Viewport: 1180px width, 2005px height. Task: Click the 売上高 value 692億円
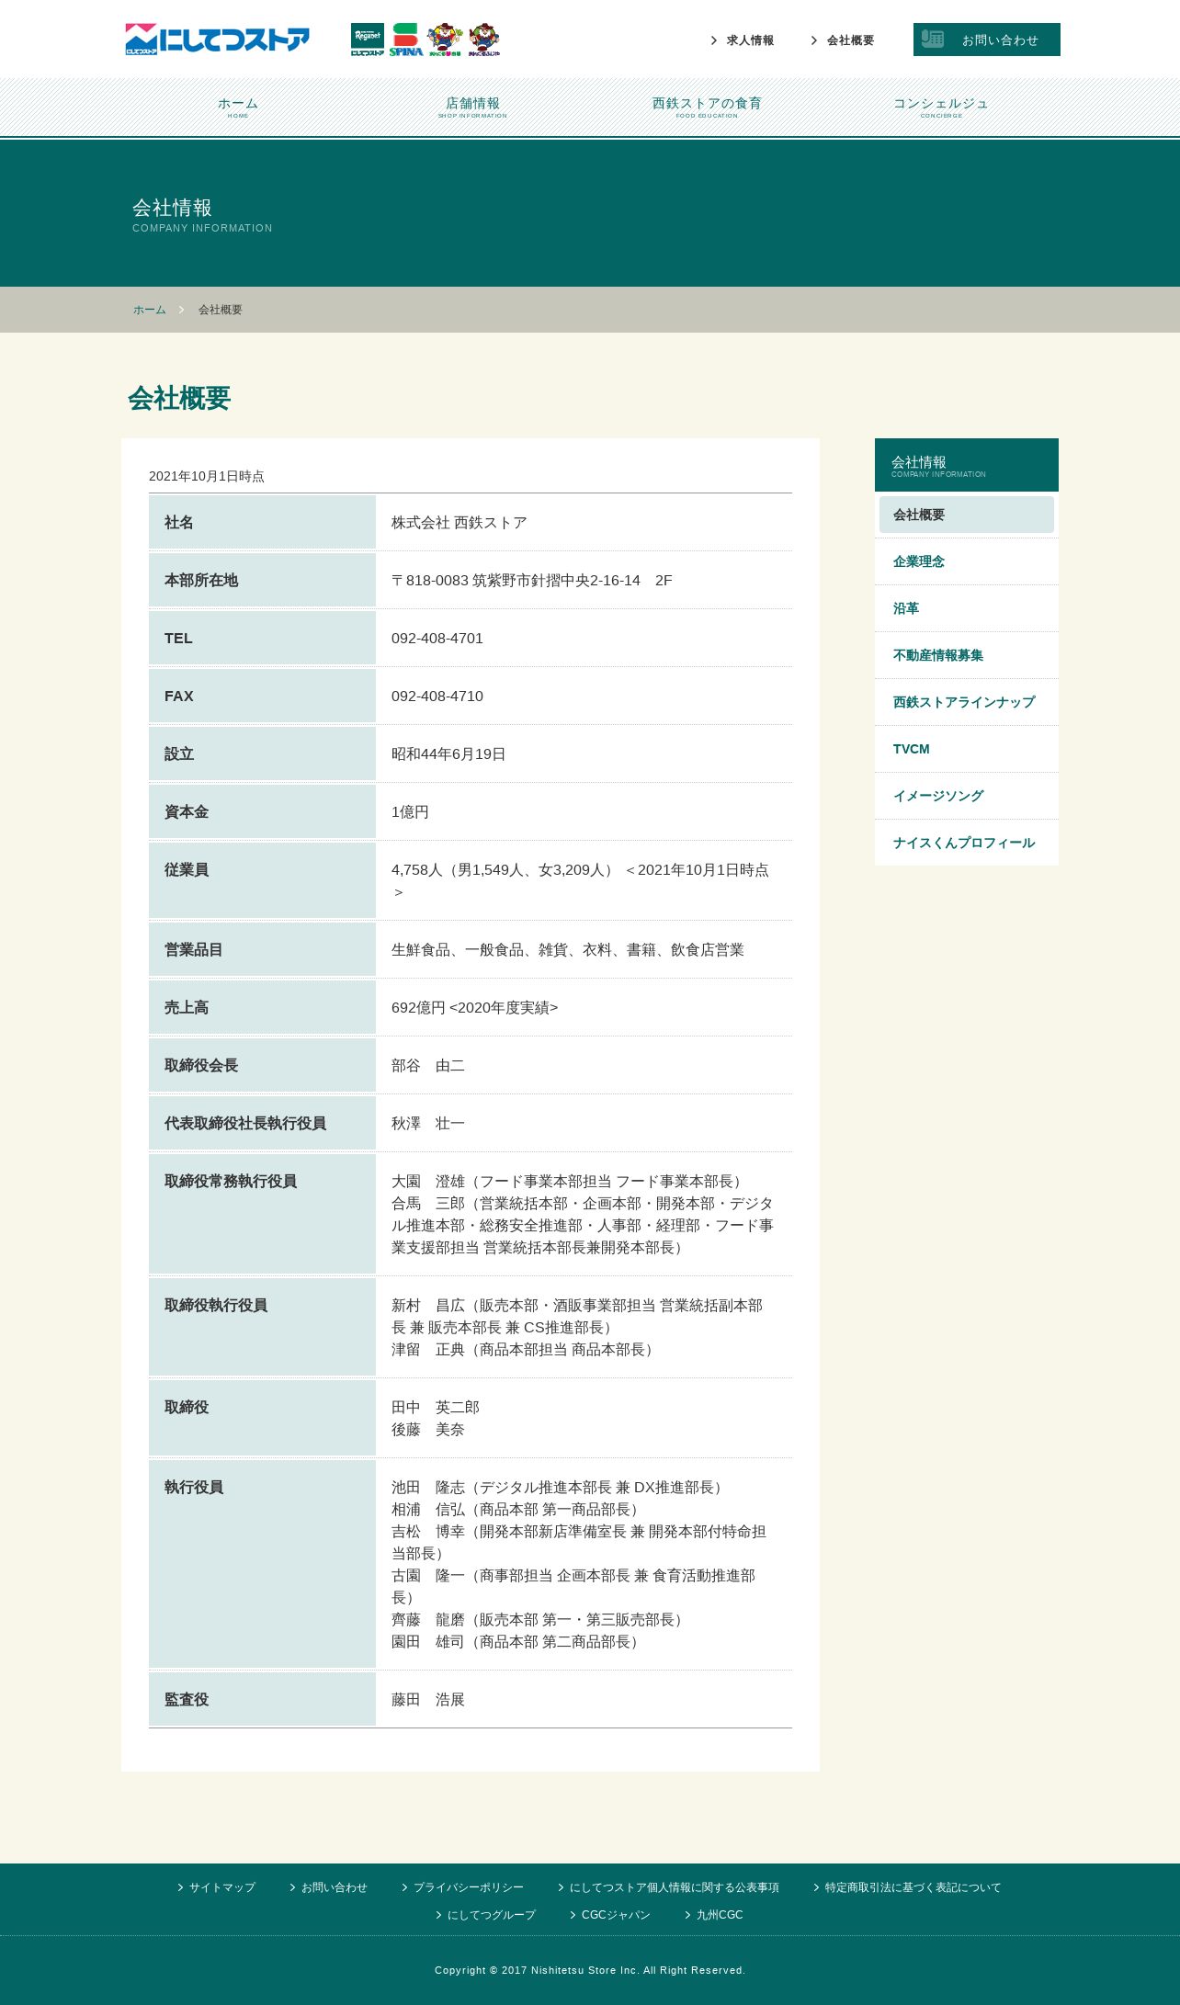(418, 1008)
